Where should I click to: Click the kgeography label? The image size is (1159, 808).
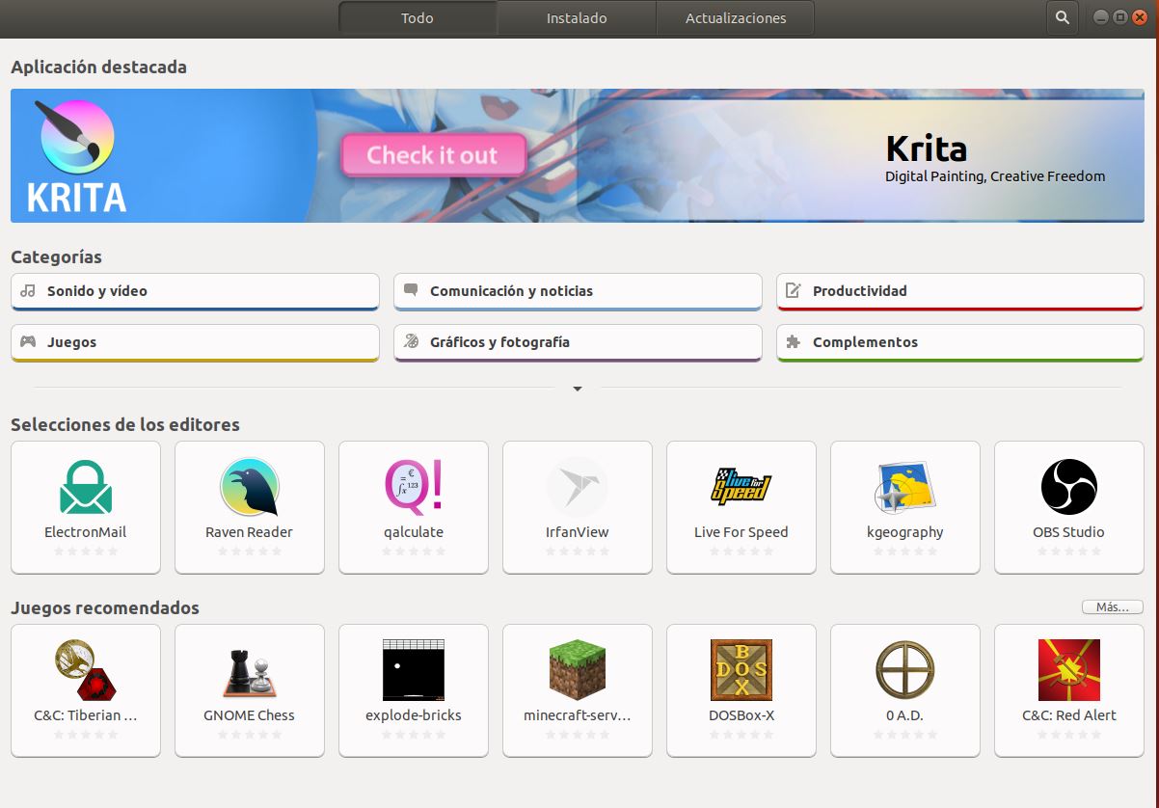pyautogui.click(x=905, y=532)
